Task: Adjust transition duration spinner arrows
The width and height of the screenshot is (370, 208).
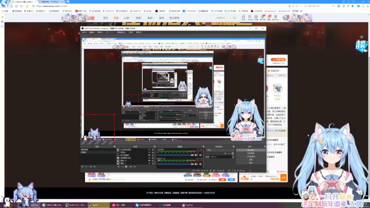Action: pyautogui.click(x=233, y=157)
